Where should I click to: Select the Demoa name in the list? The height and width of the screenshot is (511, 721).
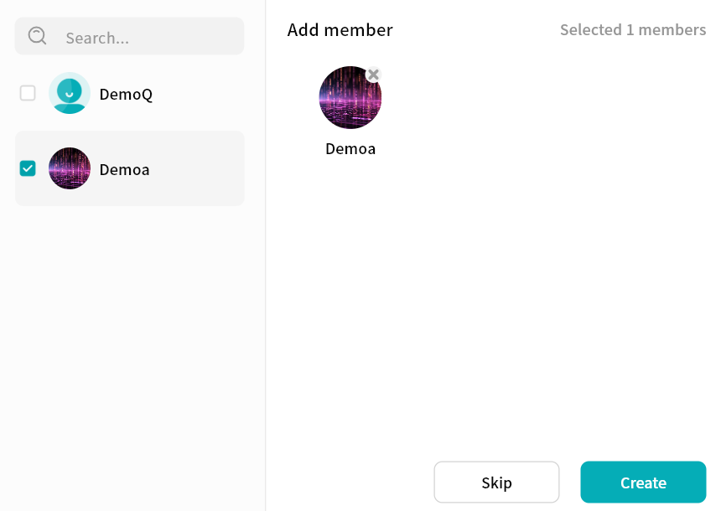[124, 170]
